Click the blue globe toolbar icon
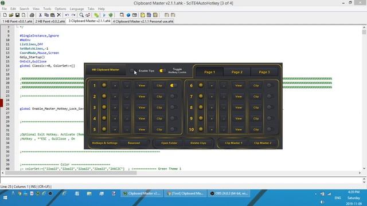This screenshot has width=367, height=206. coord(128,15)
